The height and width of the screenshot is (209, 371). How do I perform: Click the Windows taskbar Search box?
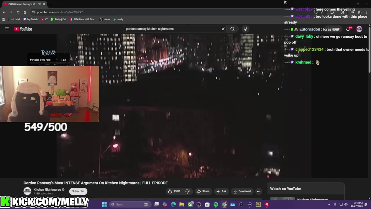pos(130,204)
